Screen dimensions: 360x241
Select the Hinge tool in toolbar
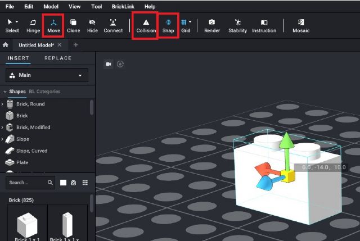[x=33, y=25]
